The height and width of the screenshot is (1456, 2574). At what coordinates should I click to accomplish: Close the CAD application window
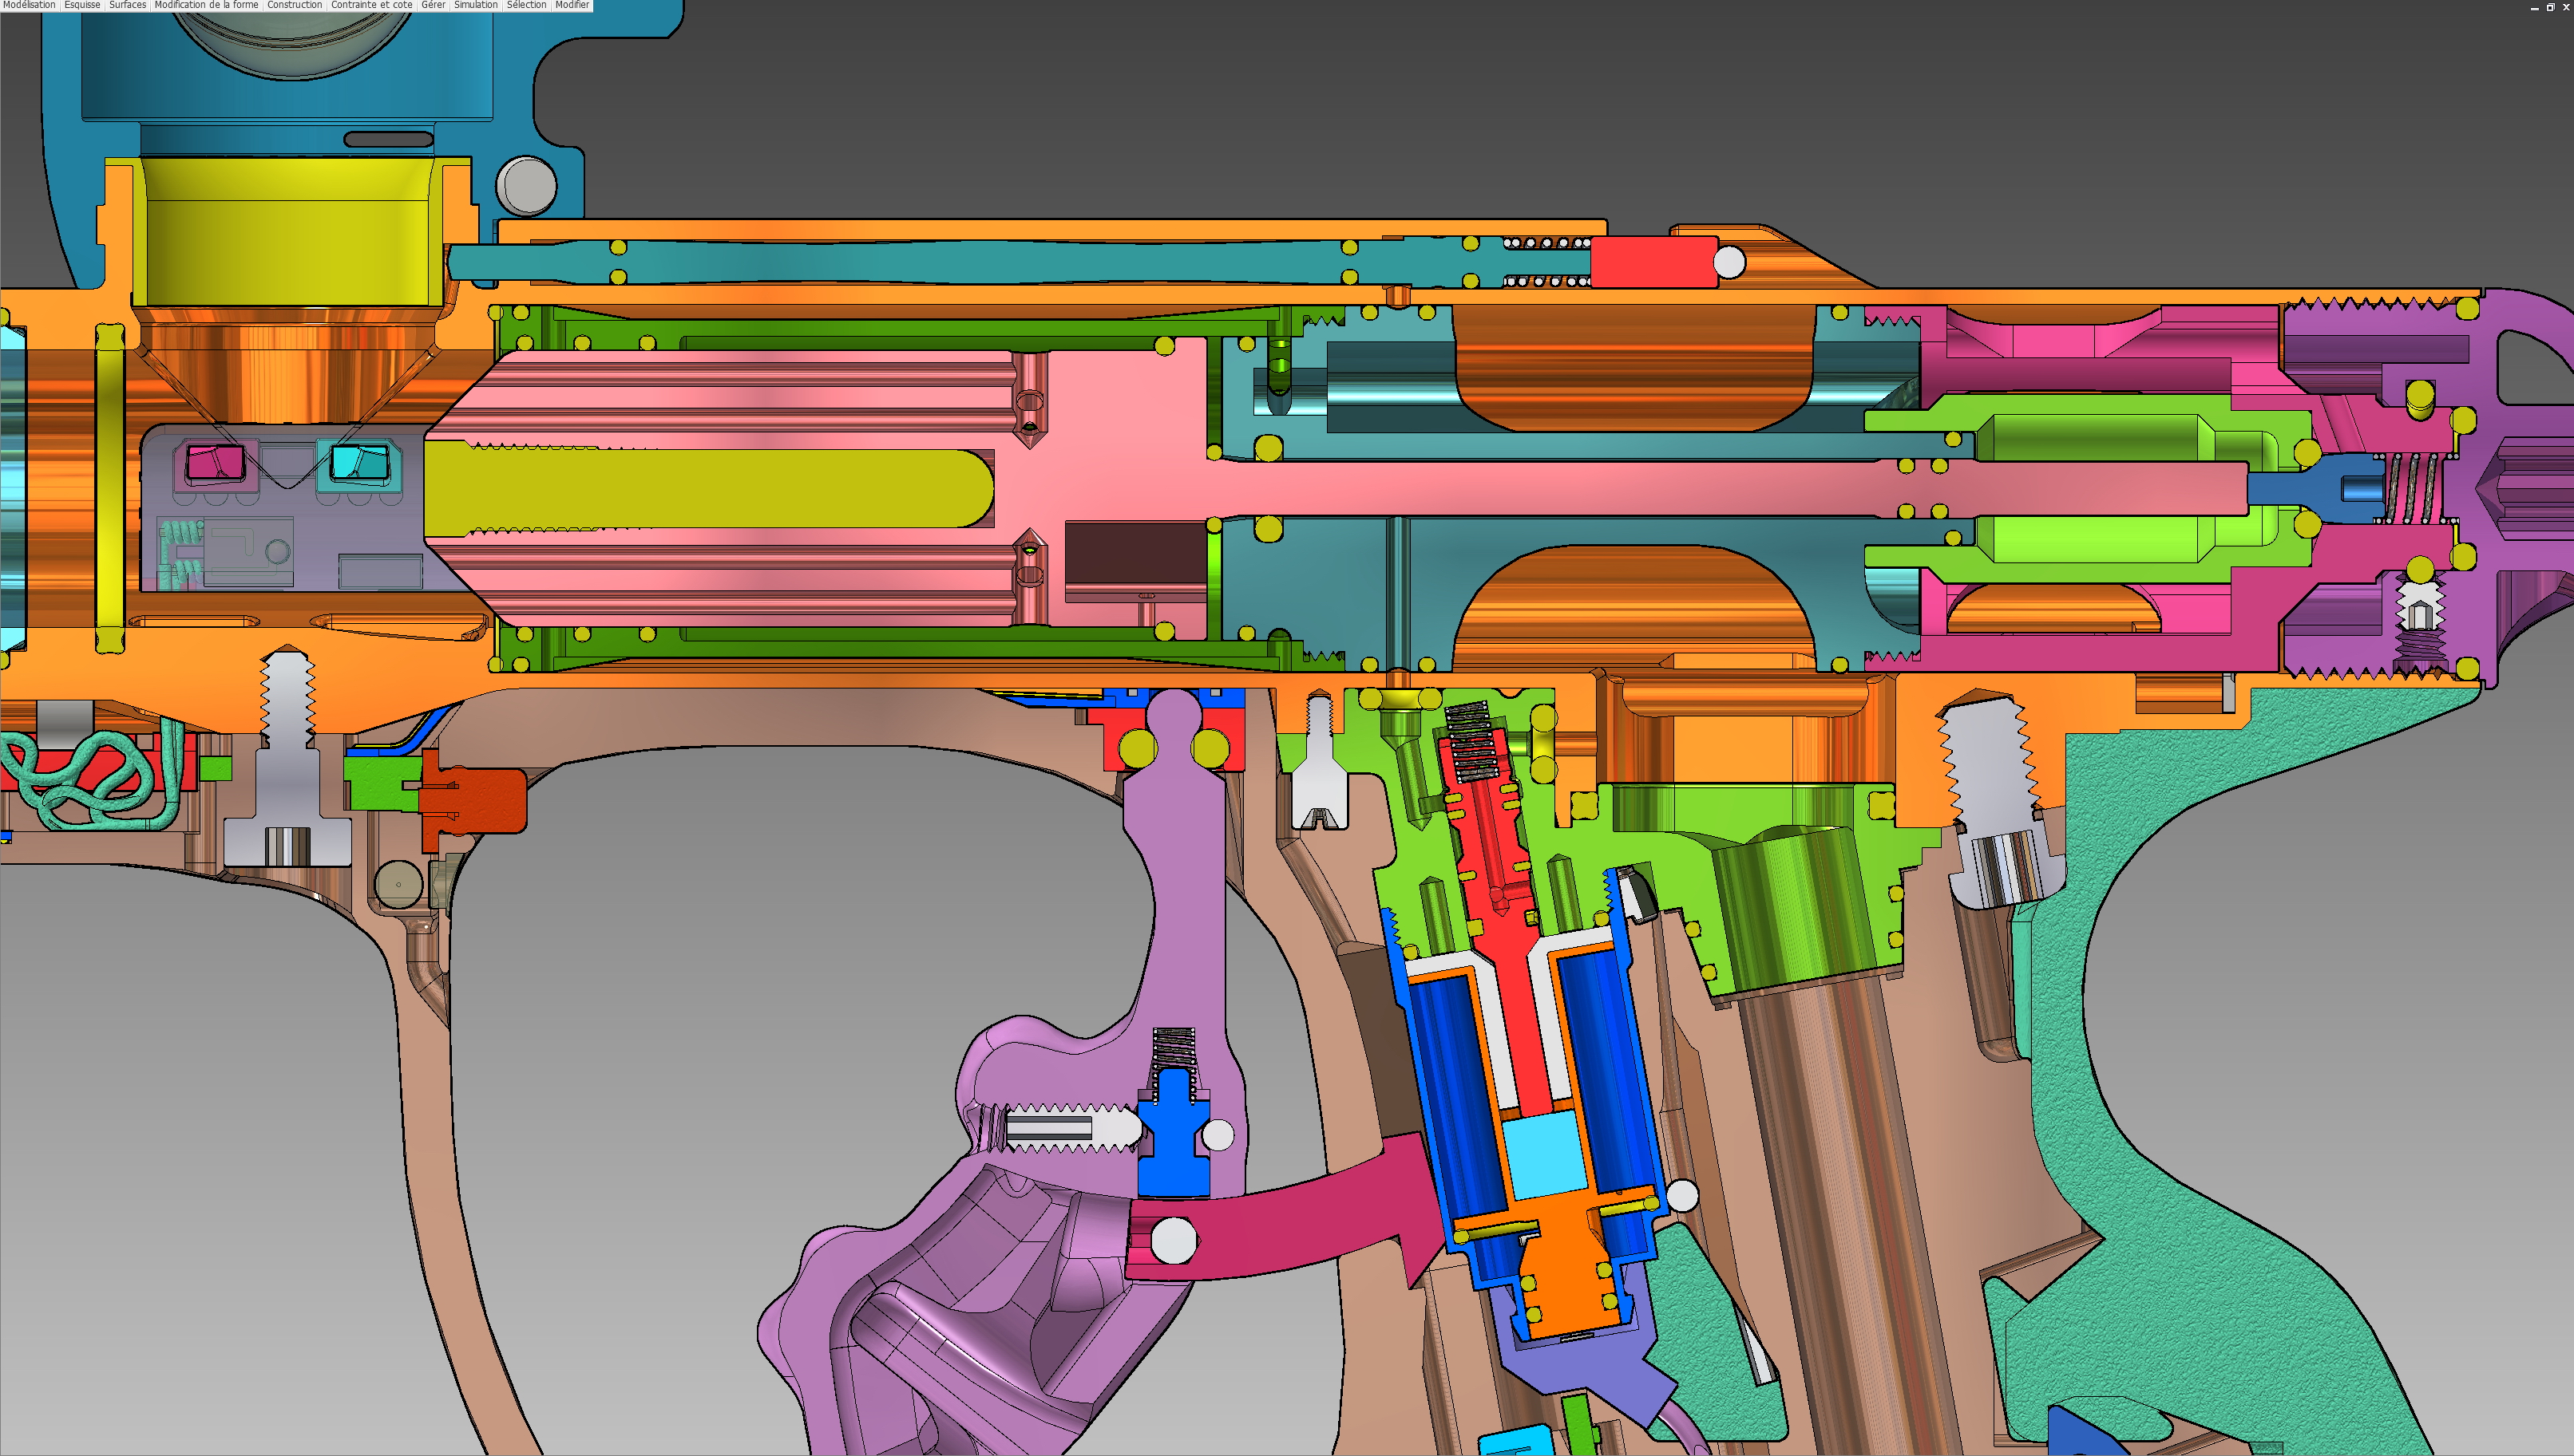coord(2565,6)
